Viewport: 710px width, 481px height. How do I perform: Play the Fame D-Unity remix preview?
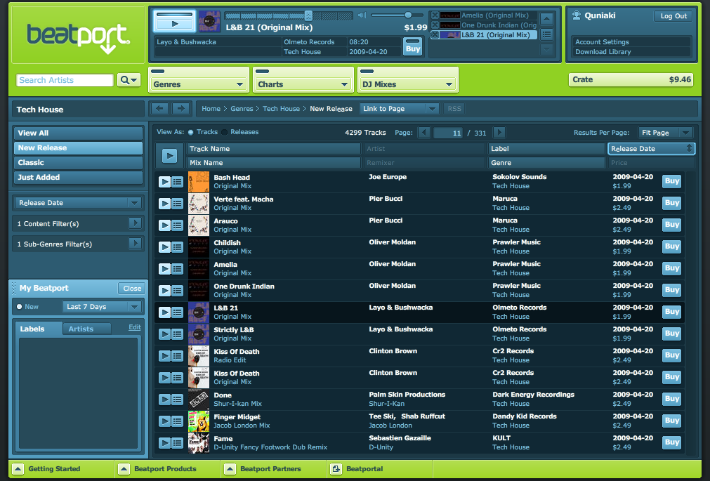coord(164,443)
